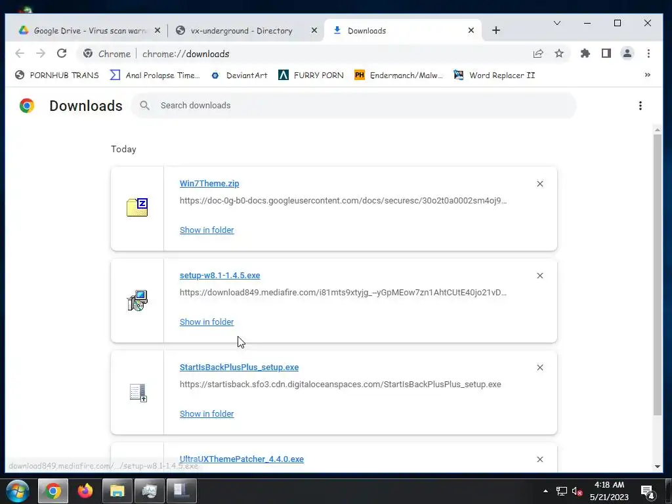Click the digitaloceanspaces source URL text
The height and width of the screenshot is (504, 672).
[341, 385]
